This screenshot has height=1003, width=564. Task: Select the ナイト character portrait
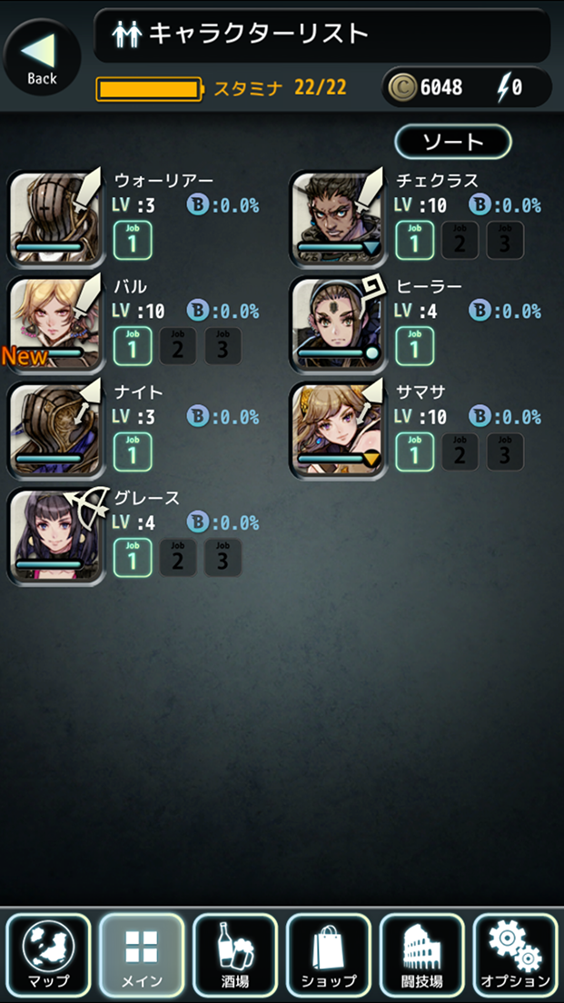point(55,431)
